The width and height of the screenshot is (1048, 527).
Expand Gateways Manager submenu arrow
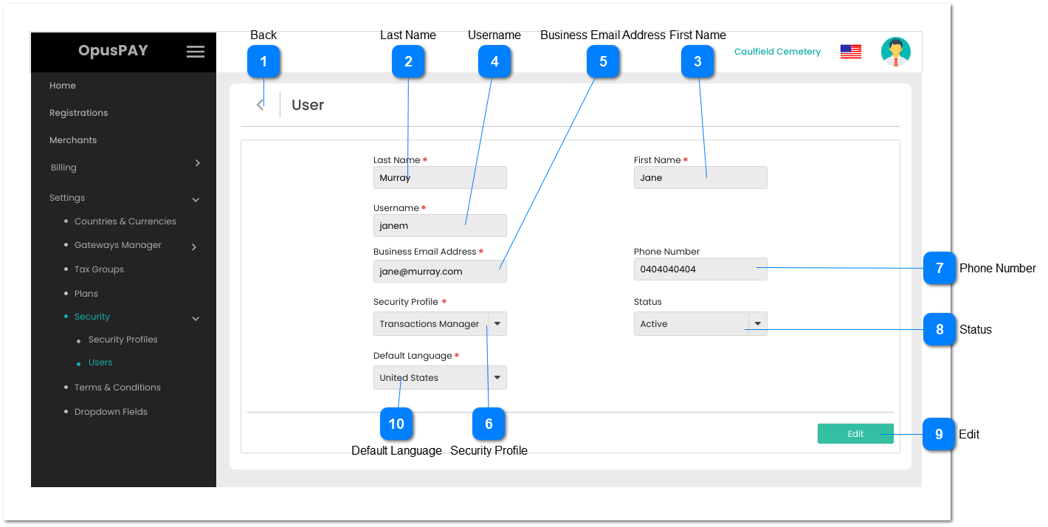click(x=194, y=247)
